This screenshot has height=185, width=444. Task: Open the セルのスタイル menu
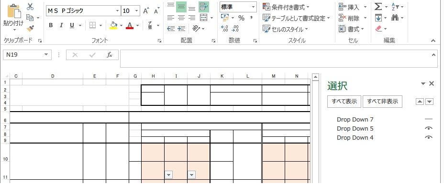click(285, 29)
